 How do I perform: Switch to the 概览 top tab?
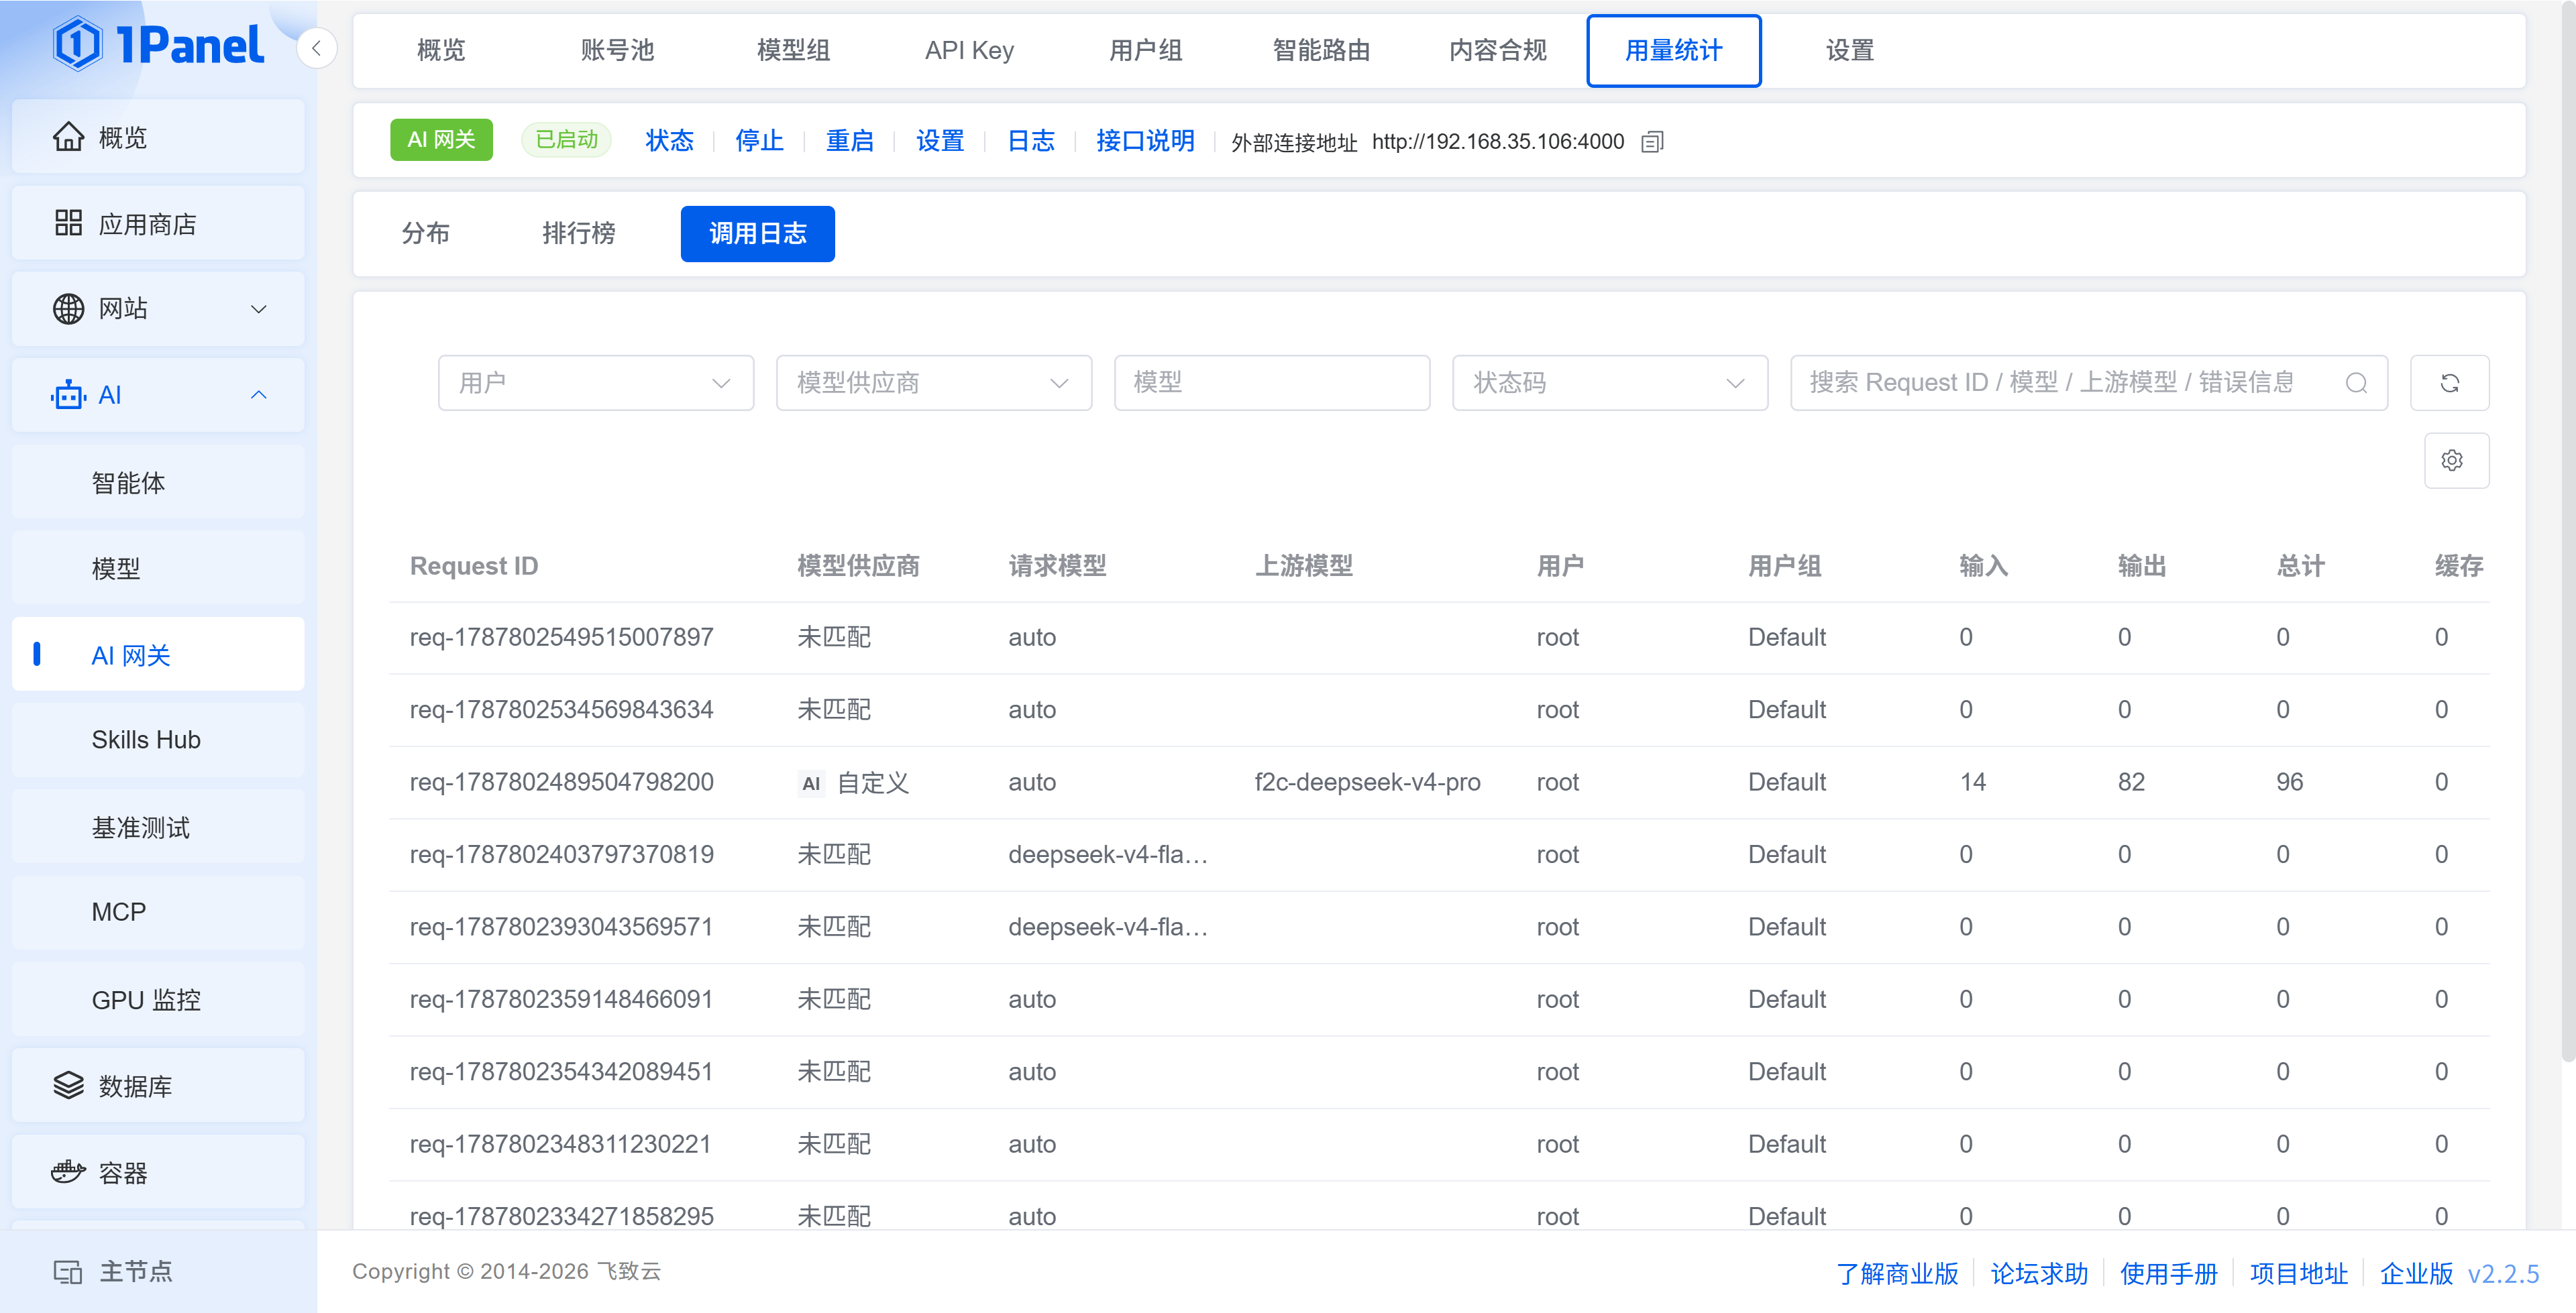click(x=441, y=50)
